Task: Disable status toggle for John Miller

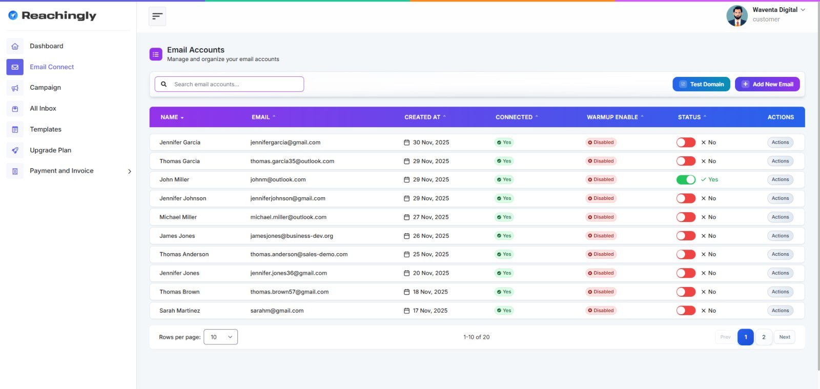Action: (x=686, y=180)
